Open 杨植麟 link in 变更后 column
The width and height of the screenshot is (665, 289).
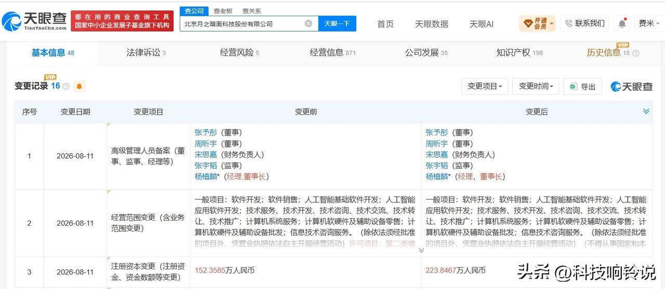pos(436,176)
